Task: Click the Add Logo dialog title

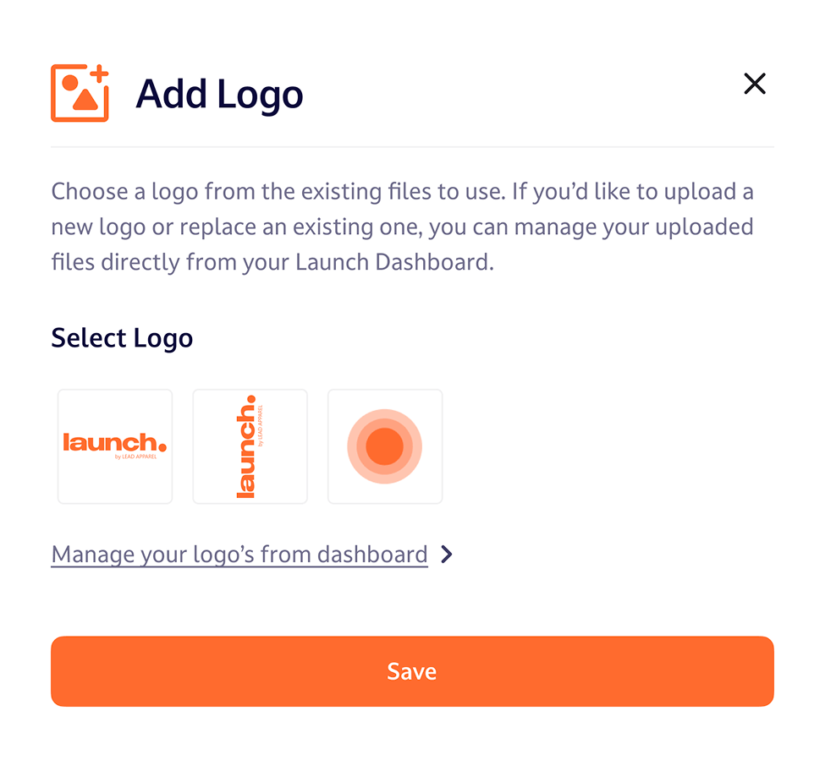Action: [219, 93]
